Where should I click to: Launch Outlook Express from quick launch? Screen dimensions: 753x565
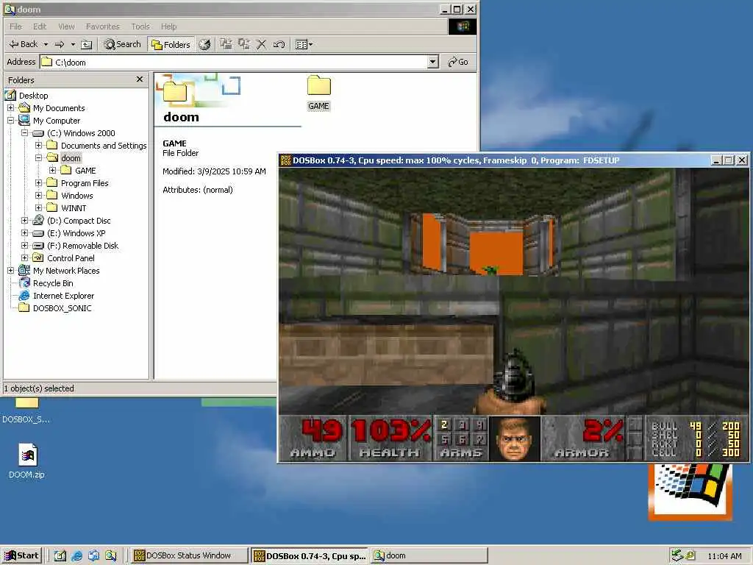coord(93,556)
